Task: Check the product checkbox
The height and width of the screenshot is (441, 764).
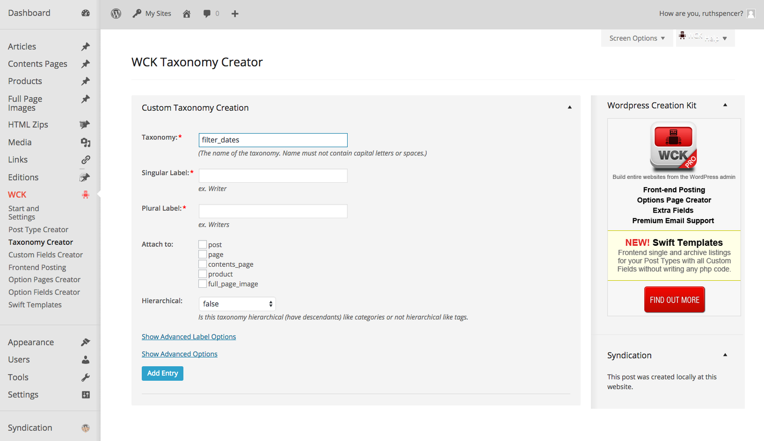Action: (x=203, y=274)
